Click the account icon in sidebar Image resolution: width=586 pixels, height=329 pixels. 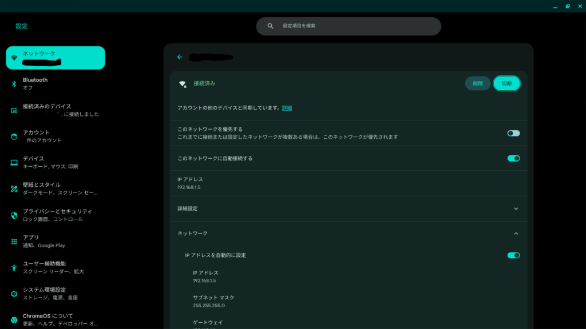(14, 137)
